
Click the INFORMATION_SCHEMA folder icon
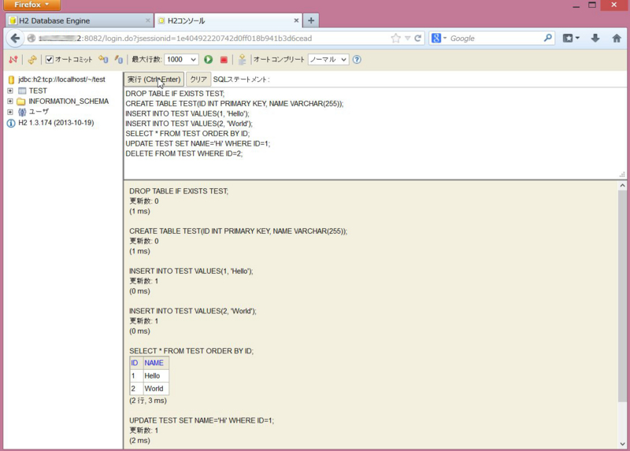click(21, 102)
